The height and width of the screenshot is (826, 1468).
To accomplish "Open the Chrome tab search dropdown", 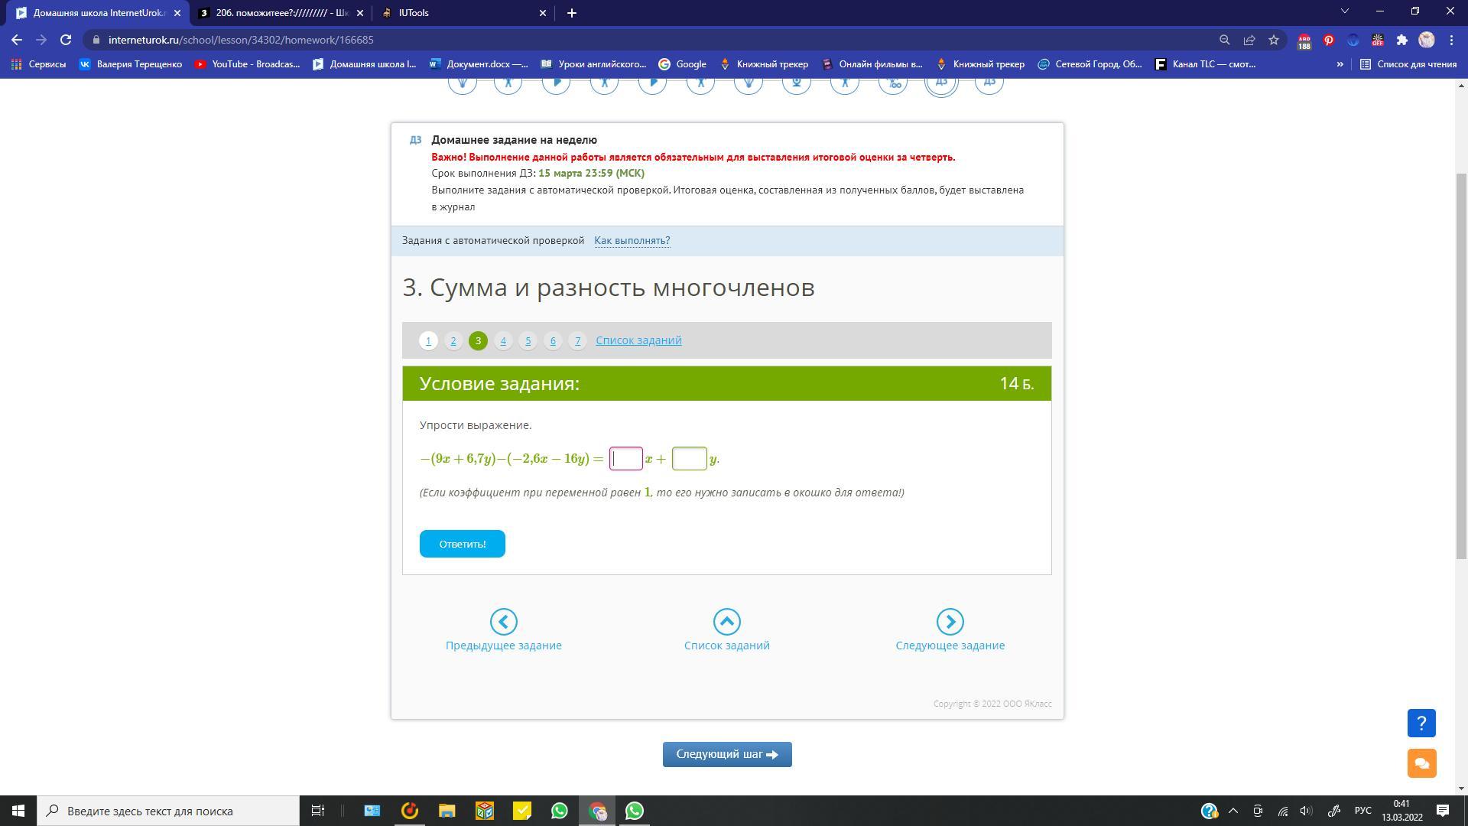I will [1344, 12].
